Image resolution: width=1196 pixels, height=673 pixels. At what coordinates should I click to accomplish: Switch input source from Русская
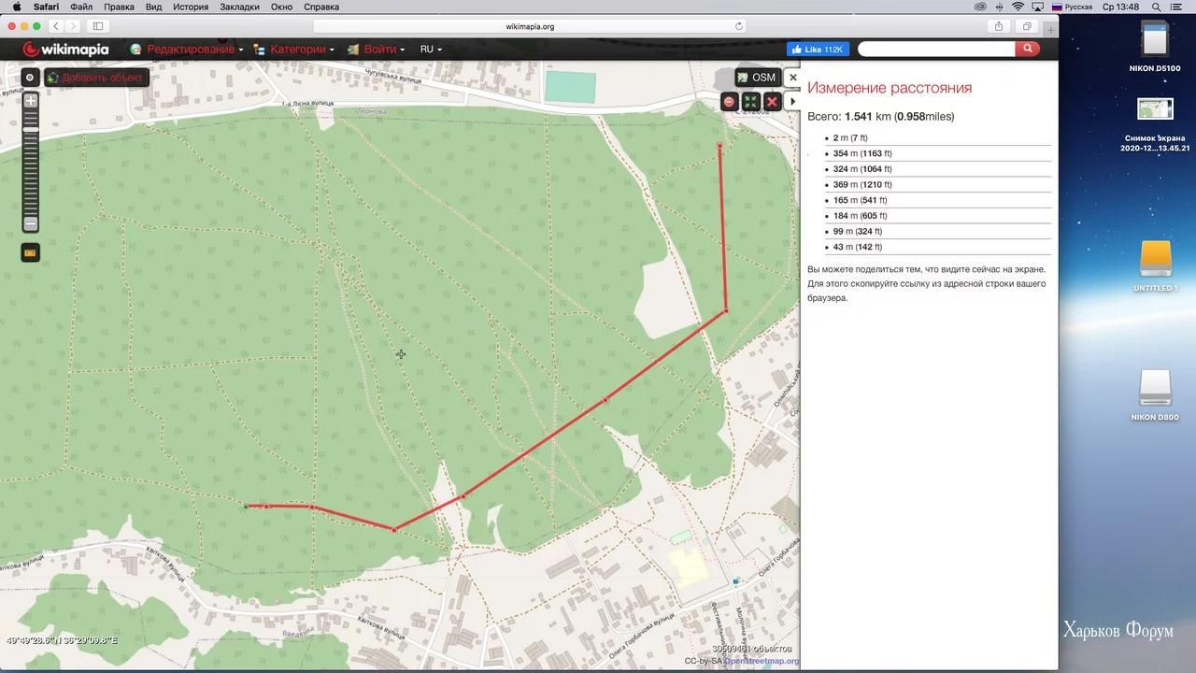pos(1072,7)
